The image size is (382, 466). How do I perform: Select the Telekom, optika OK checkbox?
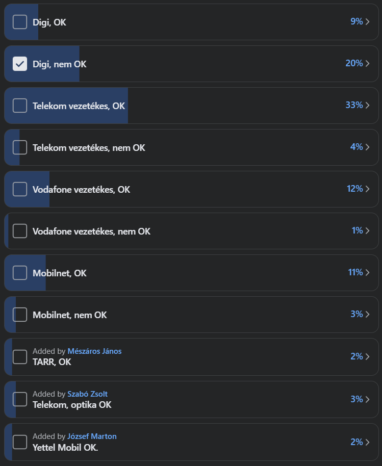(x=20, y=399)
